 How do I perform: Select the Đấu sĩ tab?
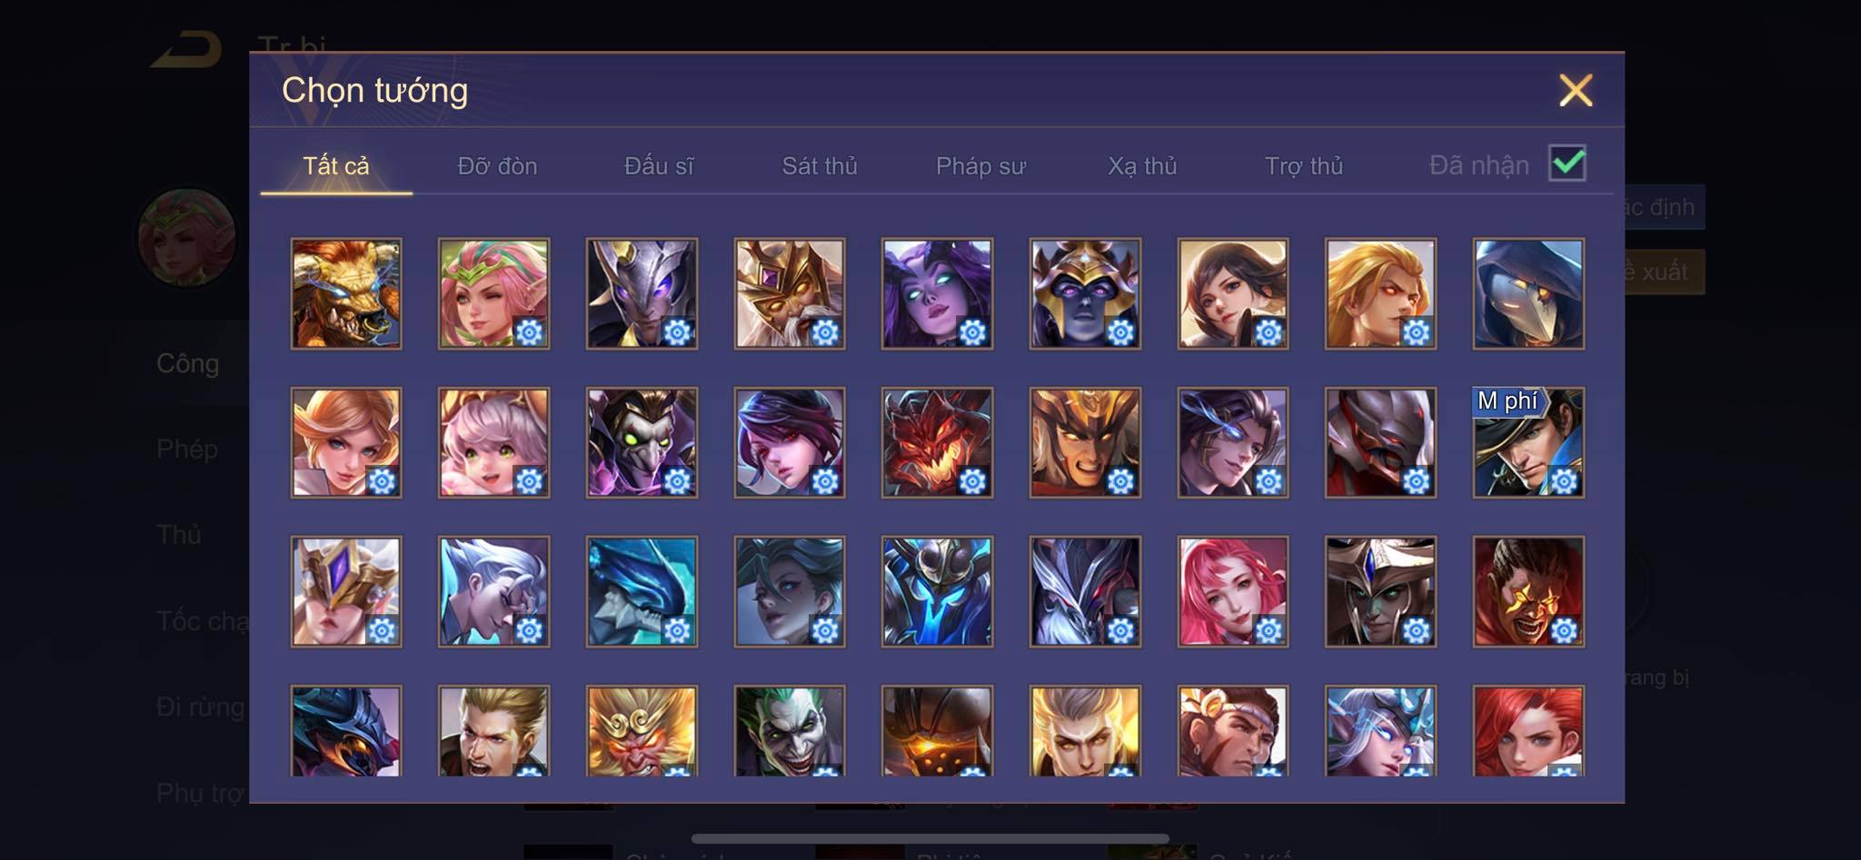[x=659, y=166]
